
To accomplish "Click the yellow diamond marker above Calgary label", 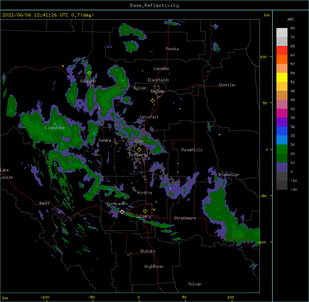I will (145, 211).
